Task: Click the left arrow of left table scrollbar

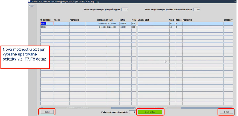Action: 42,108
